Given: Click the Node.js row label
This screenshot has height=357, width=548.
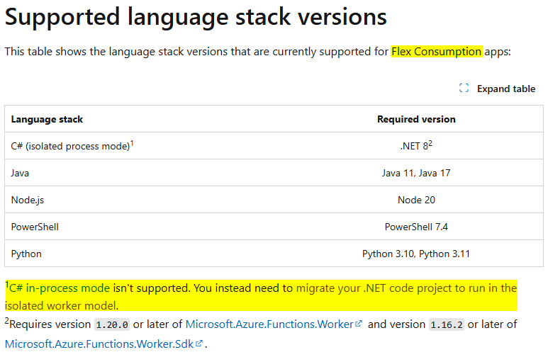Looking at the screenshot, I should (x=27, y=200).
